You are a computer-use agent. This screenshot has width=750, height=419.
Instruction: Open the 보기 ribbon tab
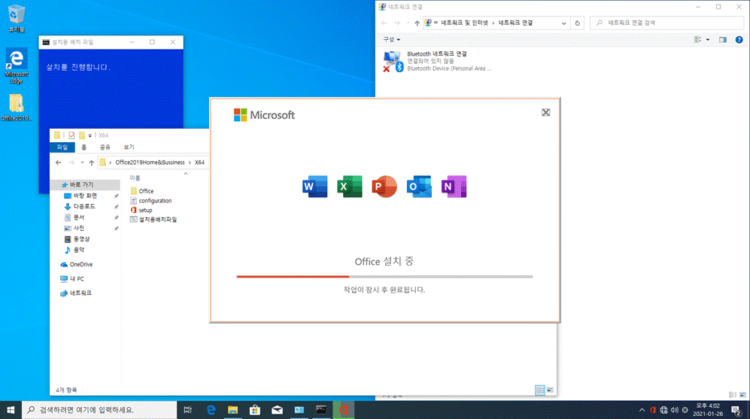coord(129,147)
